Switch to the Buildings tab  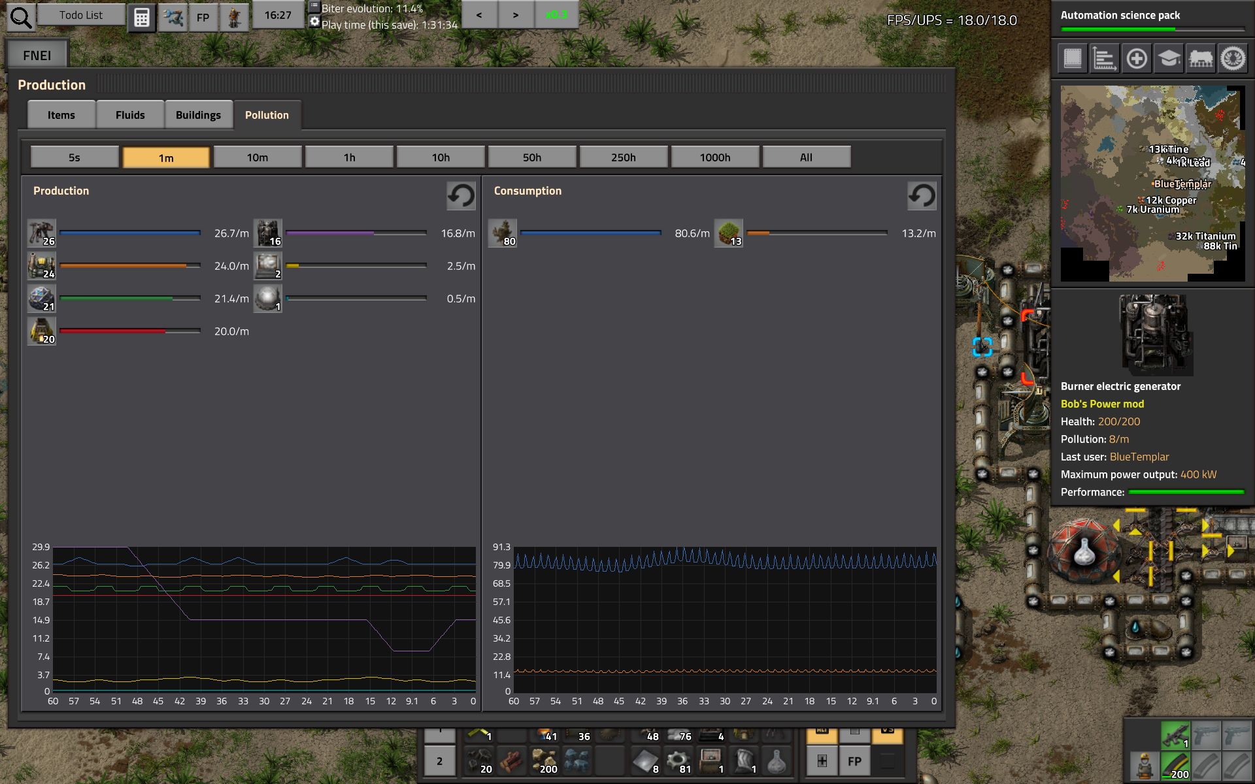(x=198, y=115)
